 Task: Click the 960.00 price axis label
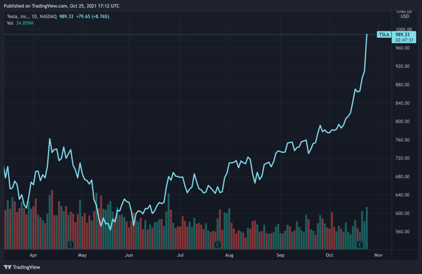click(x=402, y=48)
